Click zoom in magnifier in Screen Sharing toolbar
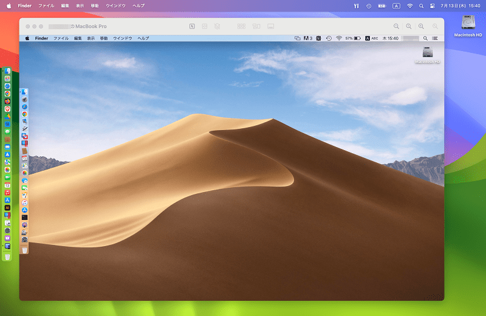This screenshot has width=486, height=316. coord(421,26)
